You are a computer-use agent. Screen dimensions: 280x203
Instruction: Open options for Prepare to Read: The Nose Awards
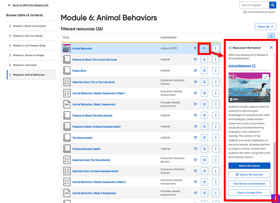click(216, 116)
